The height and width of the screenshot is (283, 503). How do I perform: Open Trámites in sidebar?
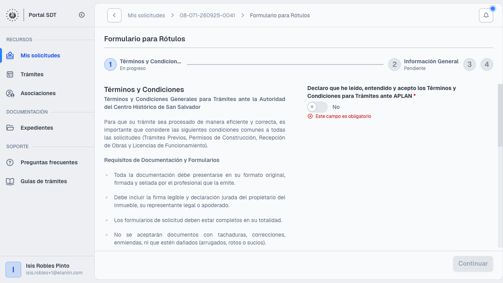[32, 74]
